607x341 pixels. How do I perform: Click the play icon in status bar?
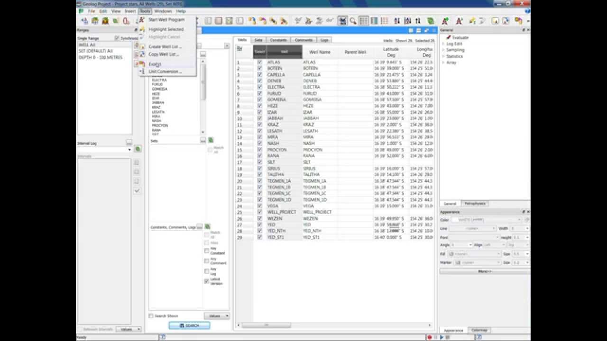[x=442, y=338]
